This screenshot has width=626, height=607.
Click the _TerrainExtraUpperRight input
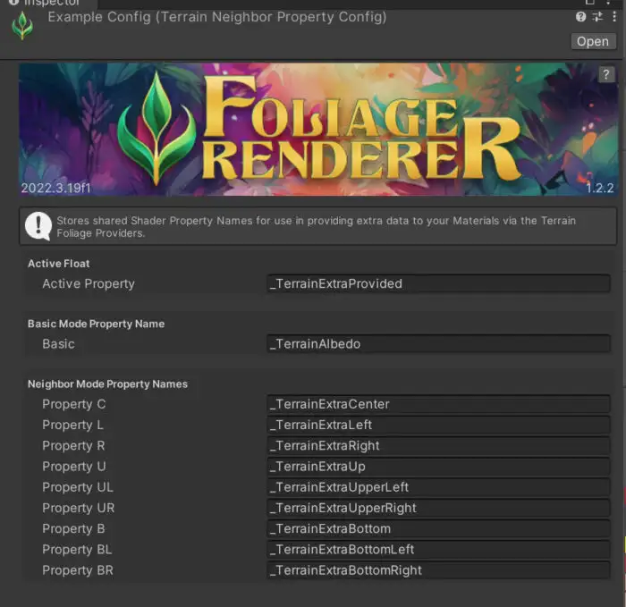tap(438, 508)
